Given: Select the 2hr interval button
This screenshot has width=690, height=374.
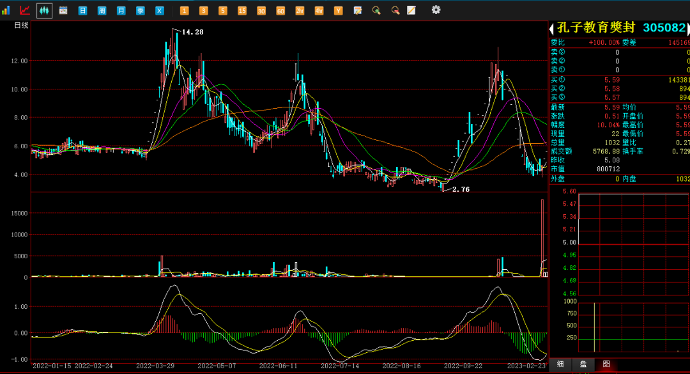Looking at the screenshot, I should (299, 11).
